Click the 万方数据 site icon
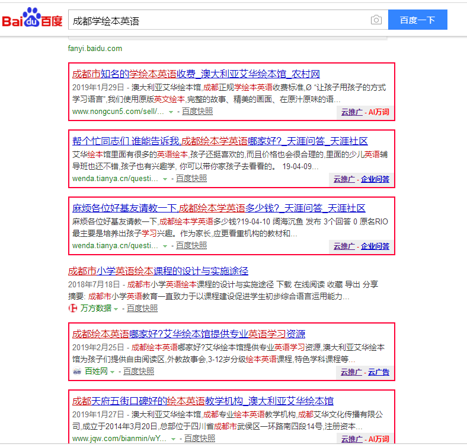The height and width of the screenshot is (447, 467). tap(73, 308)
